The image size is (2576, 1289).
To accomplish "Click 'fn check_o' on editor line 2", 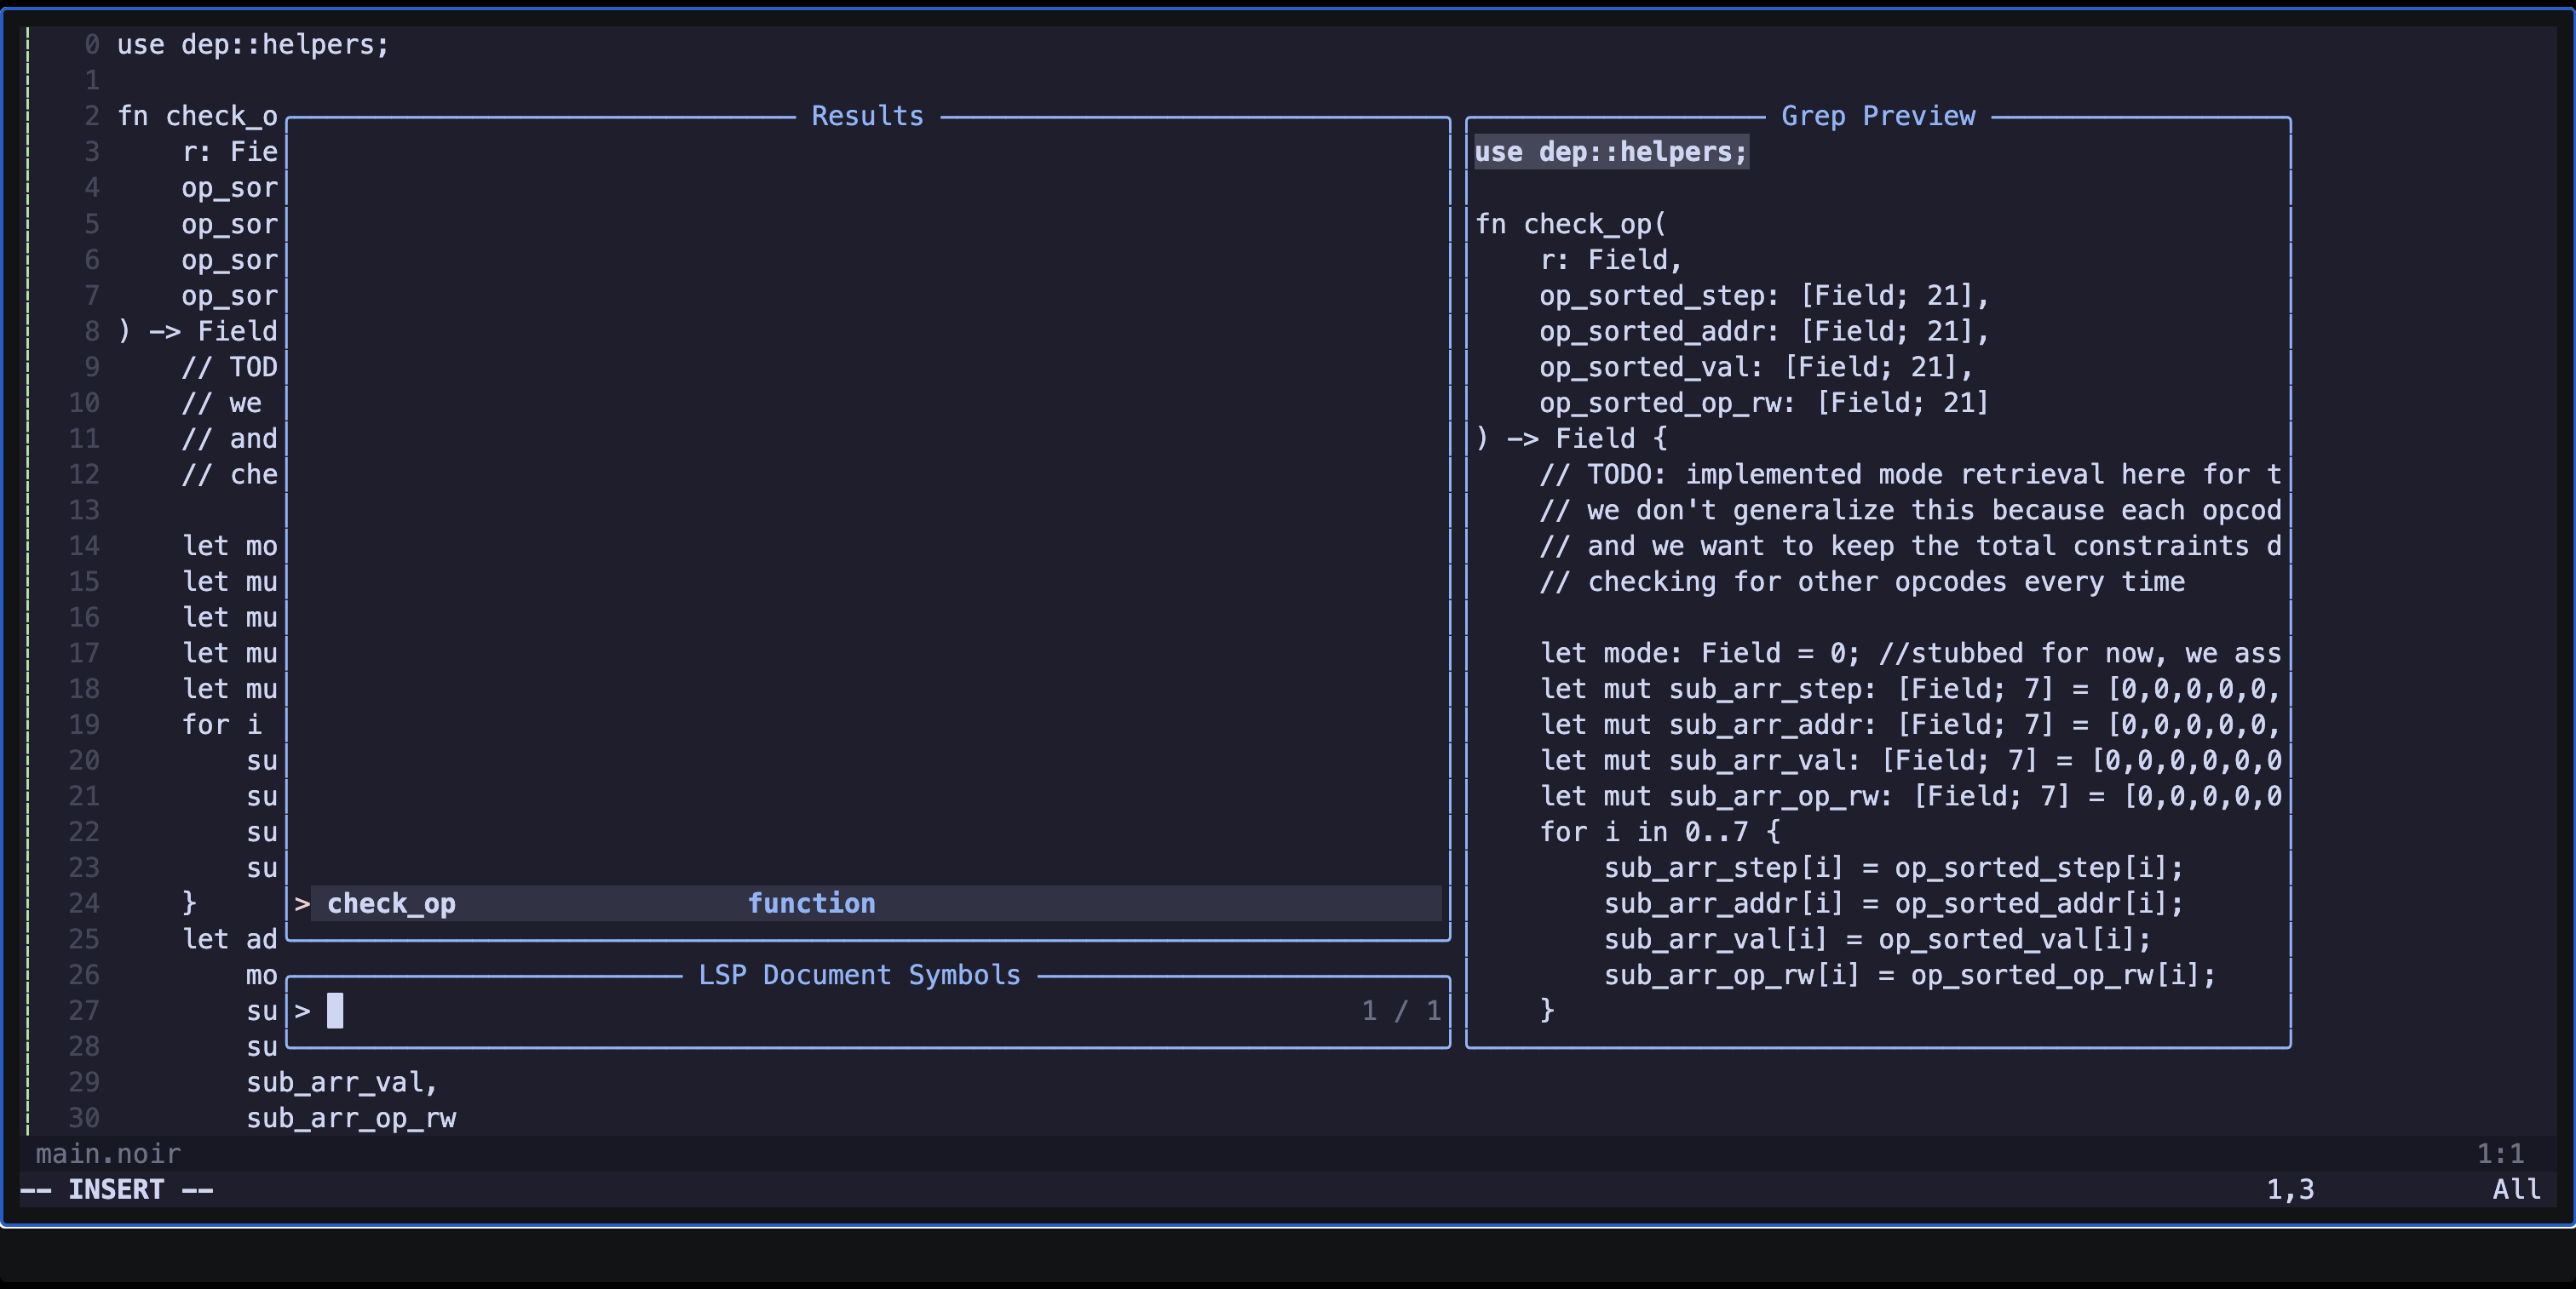I will 197,117.
